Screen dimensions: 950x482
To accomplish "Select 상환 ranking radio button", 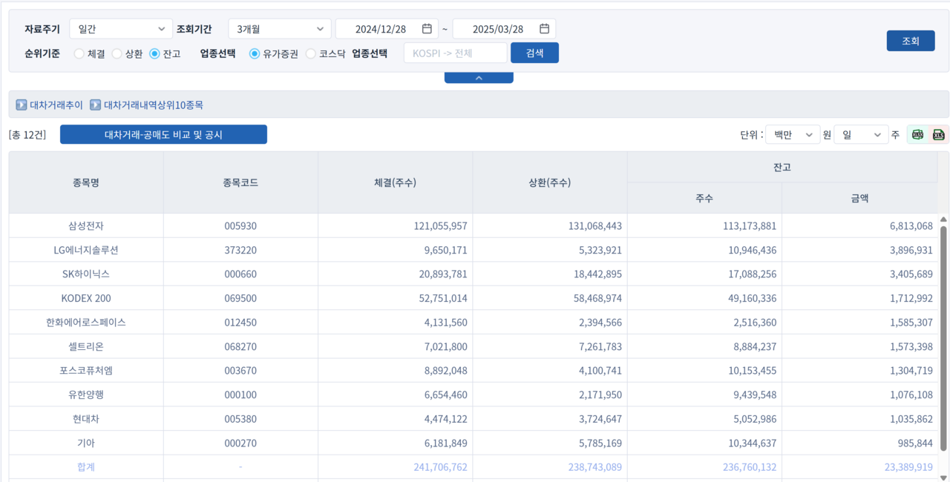I will pos(117,53).
